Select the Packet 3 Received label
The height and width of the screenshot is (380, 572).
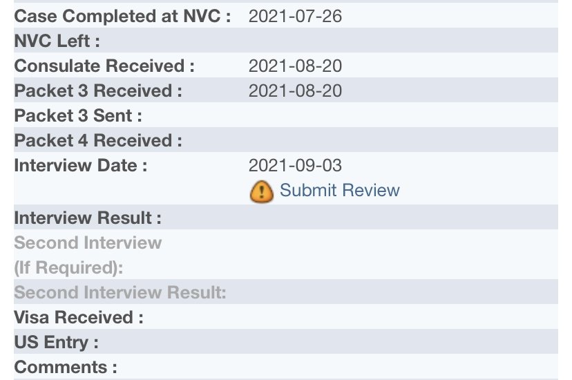98,91
